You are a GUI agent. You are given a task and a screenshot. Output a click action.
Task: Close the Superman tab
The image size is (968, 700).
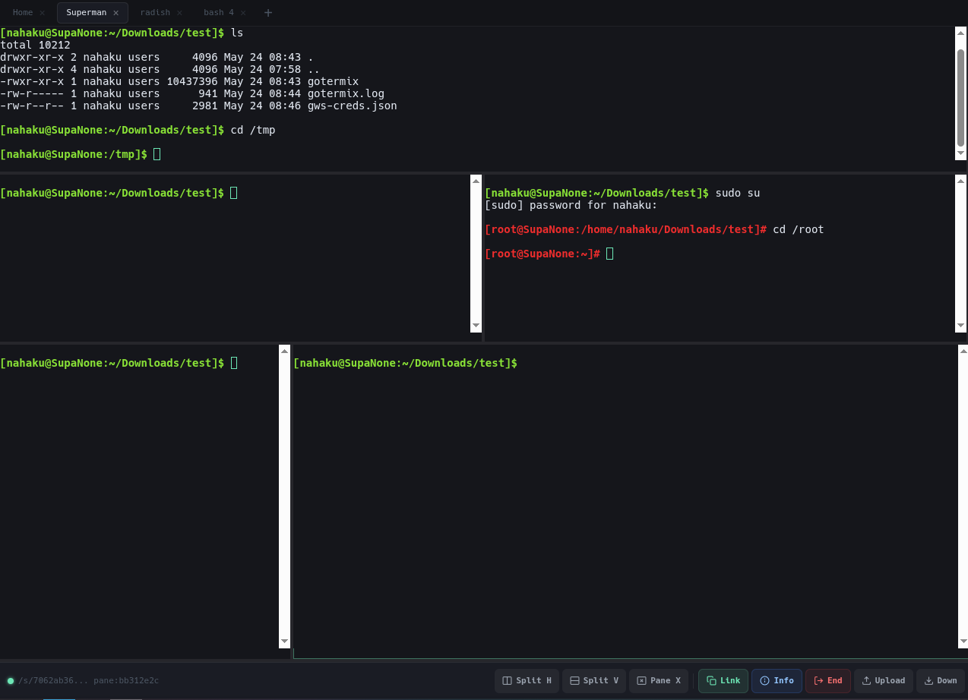115,13
